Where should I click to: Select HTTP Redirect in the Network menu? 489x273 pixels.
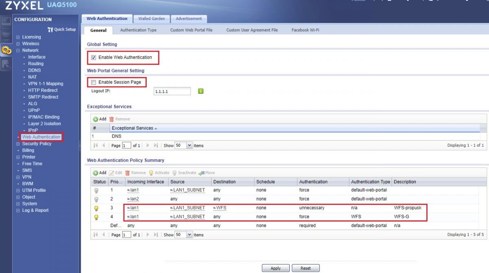[x=43, y=90]
